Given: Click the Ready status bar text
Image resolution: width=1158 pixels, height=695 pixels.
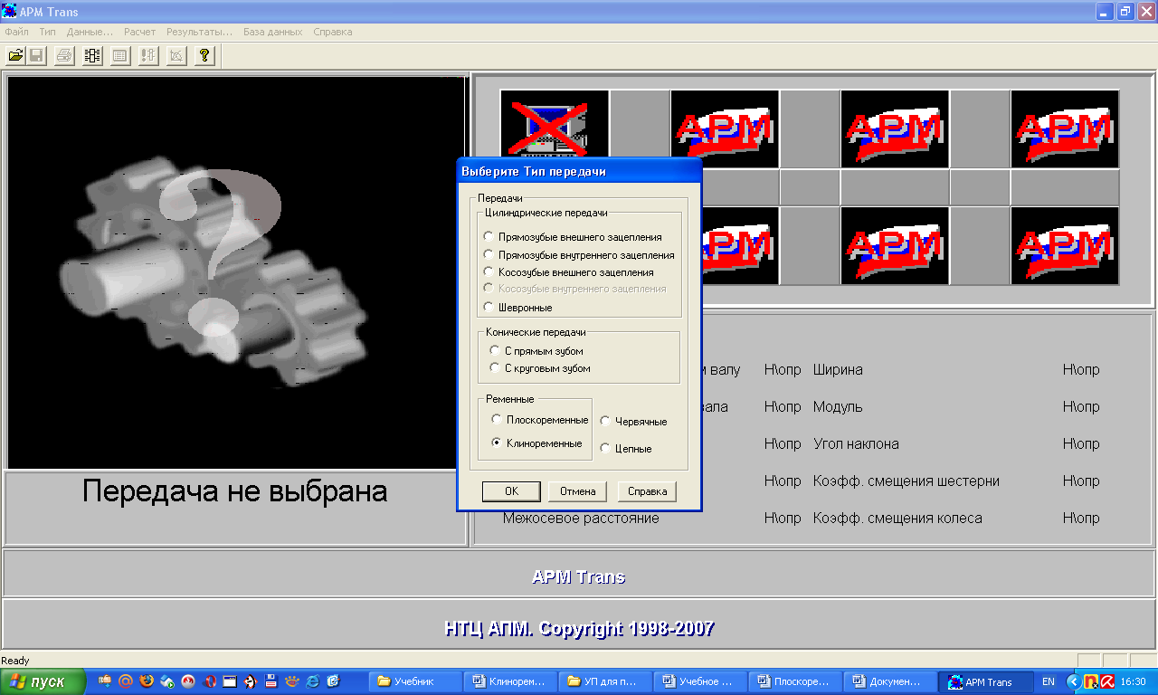Looking at the screenshot, I should point(15,661).
